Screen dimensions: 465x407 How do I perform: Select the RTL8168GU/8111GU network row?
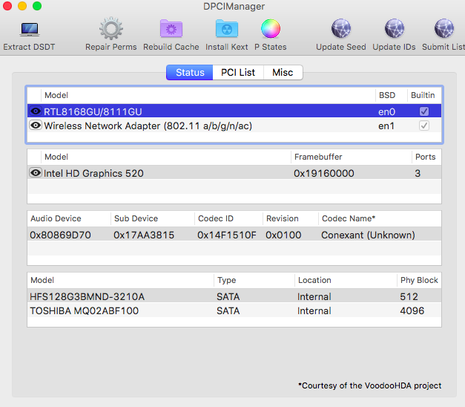pos(234,111)
